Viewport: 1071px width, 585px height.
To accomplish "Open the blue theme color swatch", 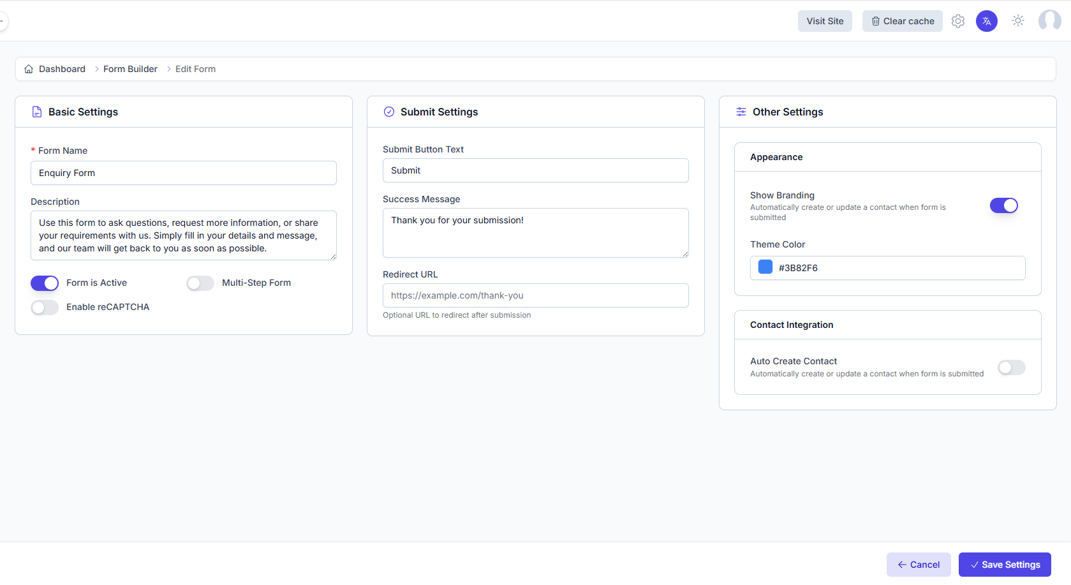I will coord(765,267).
